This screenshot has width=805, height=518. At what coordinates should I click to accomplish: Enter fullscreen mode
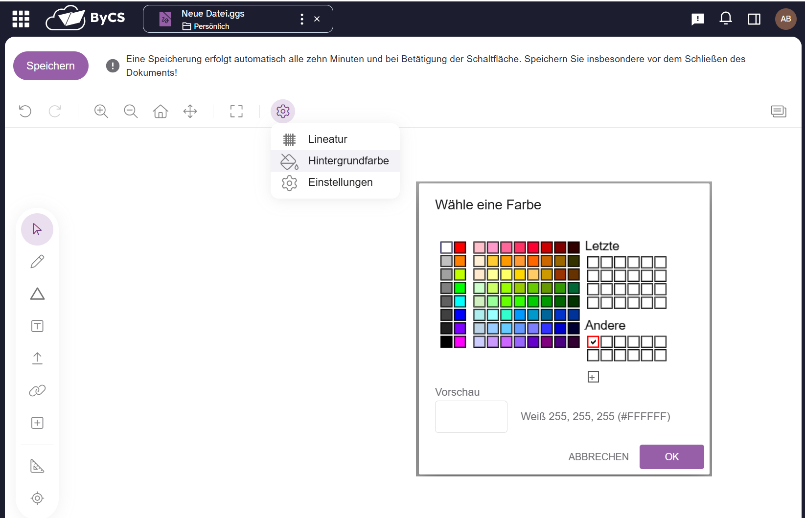236,111
